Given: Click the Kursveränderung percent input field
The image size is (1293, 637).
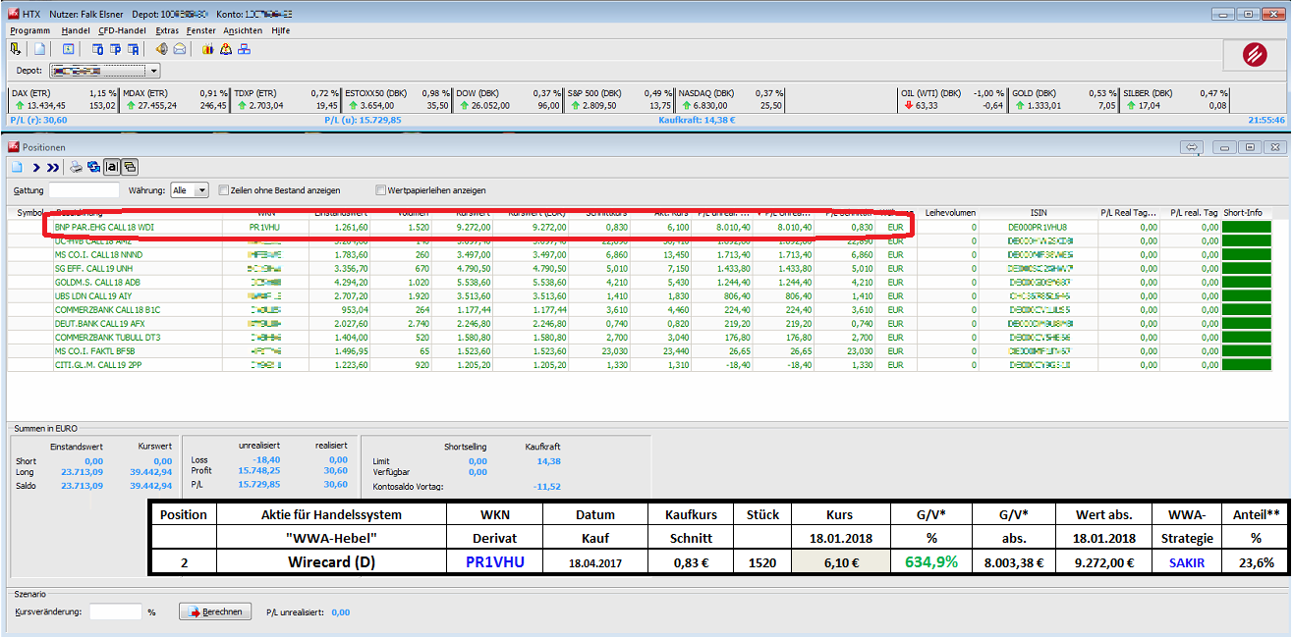Looking at the screenshot, I should click(x=116, y=611).
